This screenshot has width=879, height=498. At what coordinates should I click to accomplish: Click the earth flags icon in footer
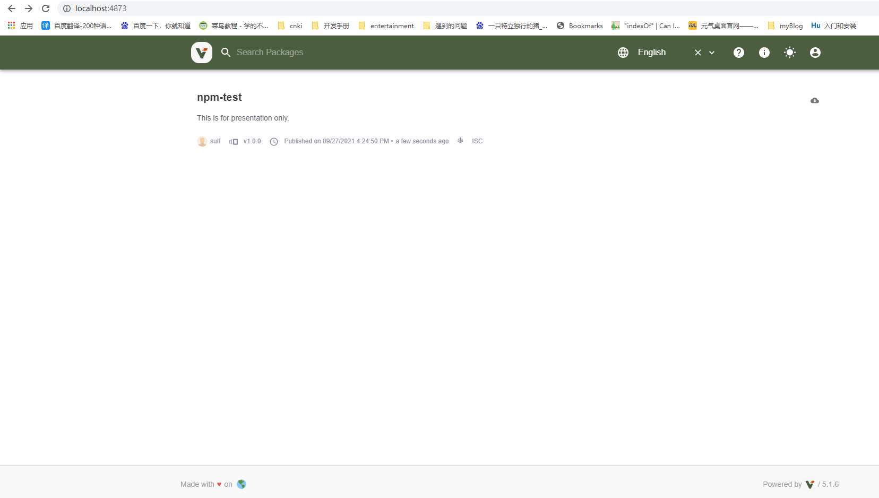(242, 484)
